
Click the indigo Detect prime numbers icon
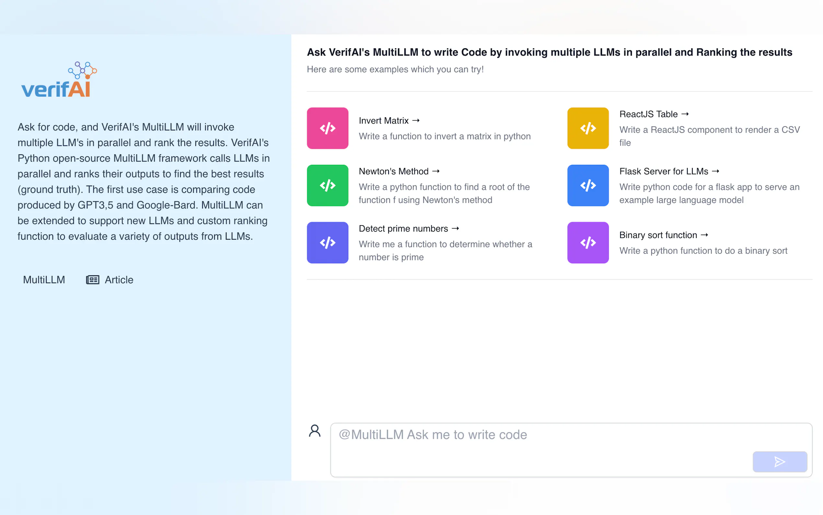(327, 243)
